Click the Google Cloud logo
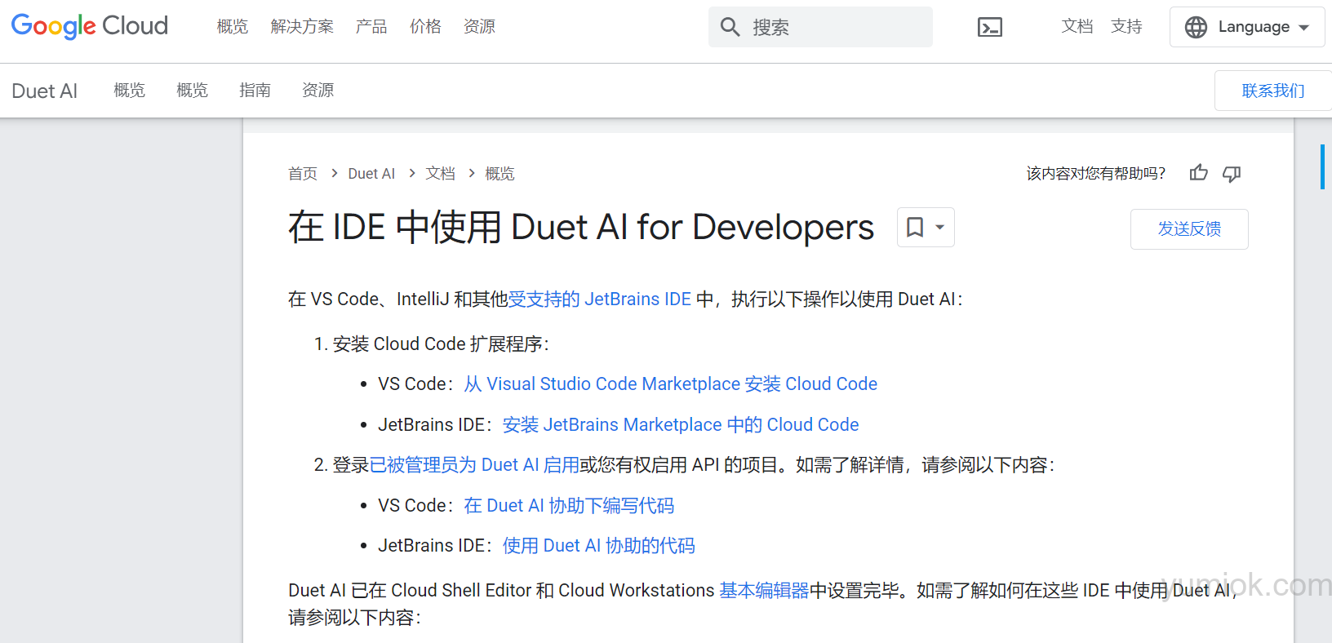The width and height of the screenshot is (1332, 643). [x=90, y=26]
